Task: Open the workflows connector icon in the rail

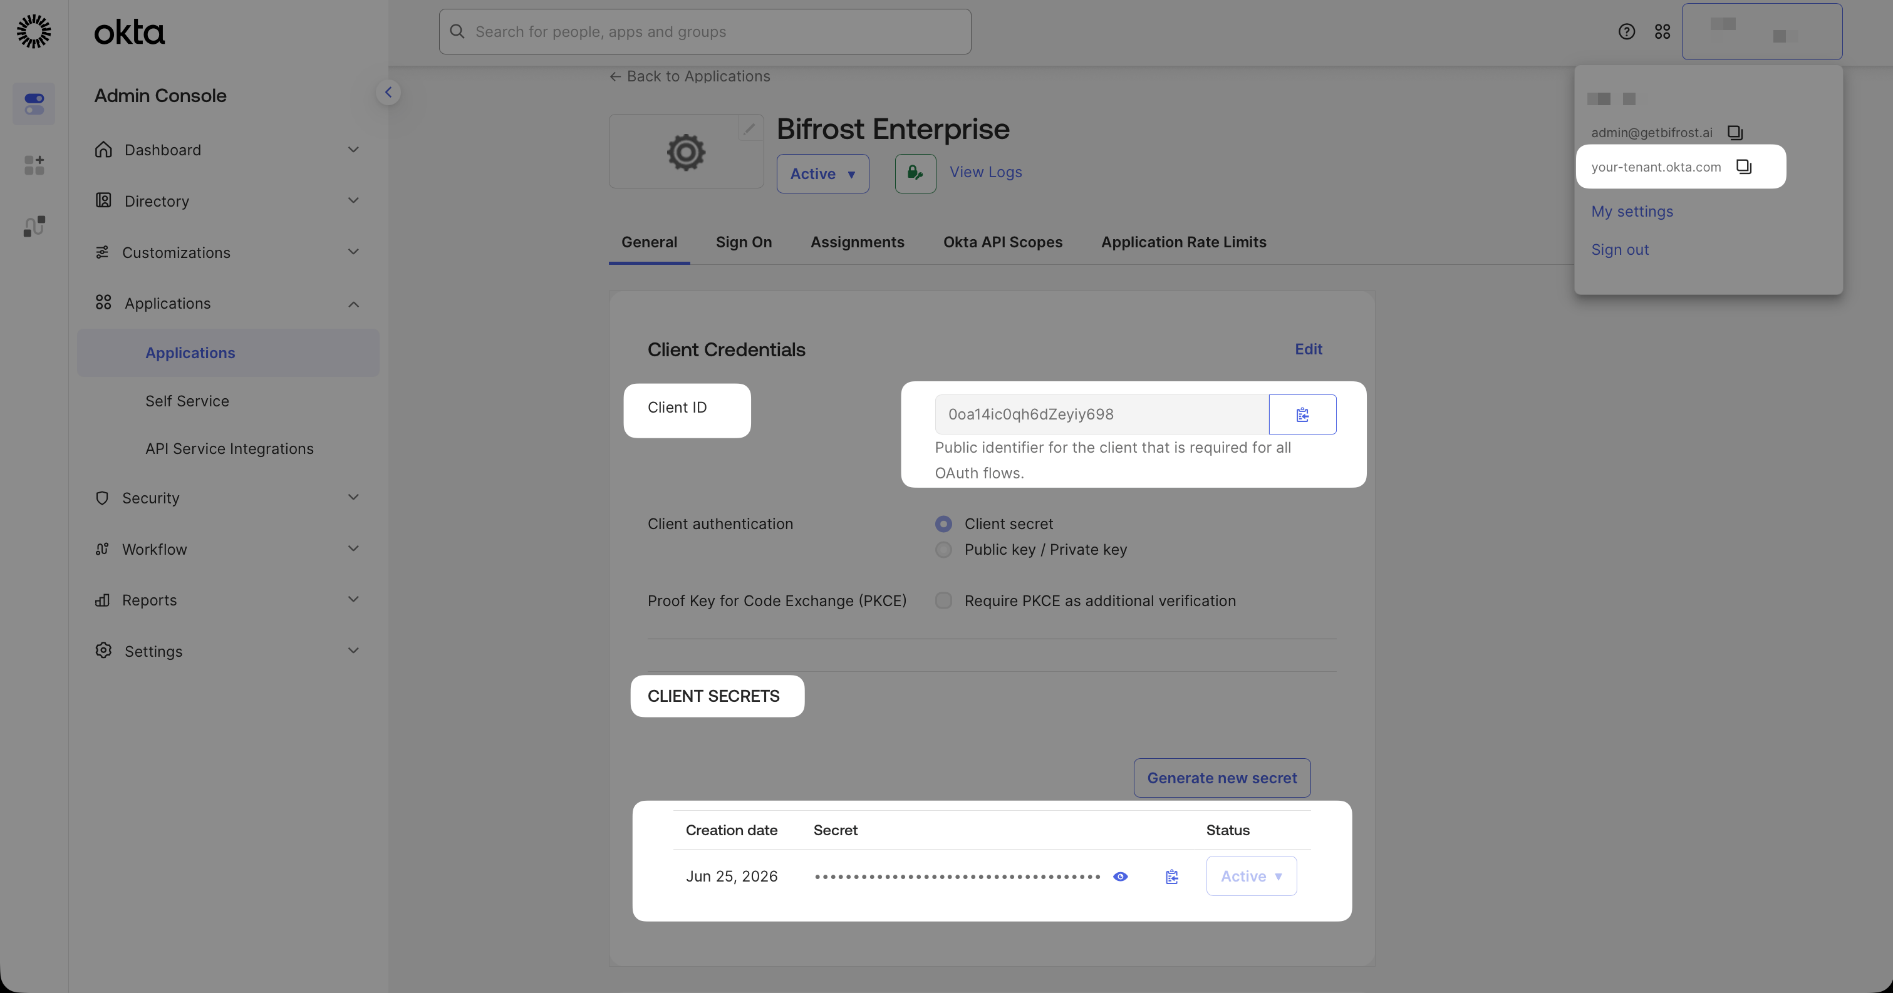Action: (x=34, y=225)
